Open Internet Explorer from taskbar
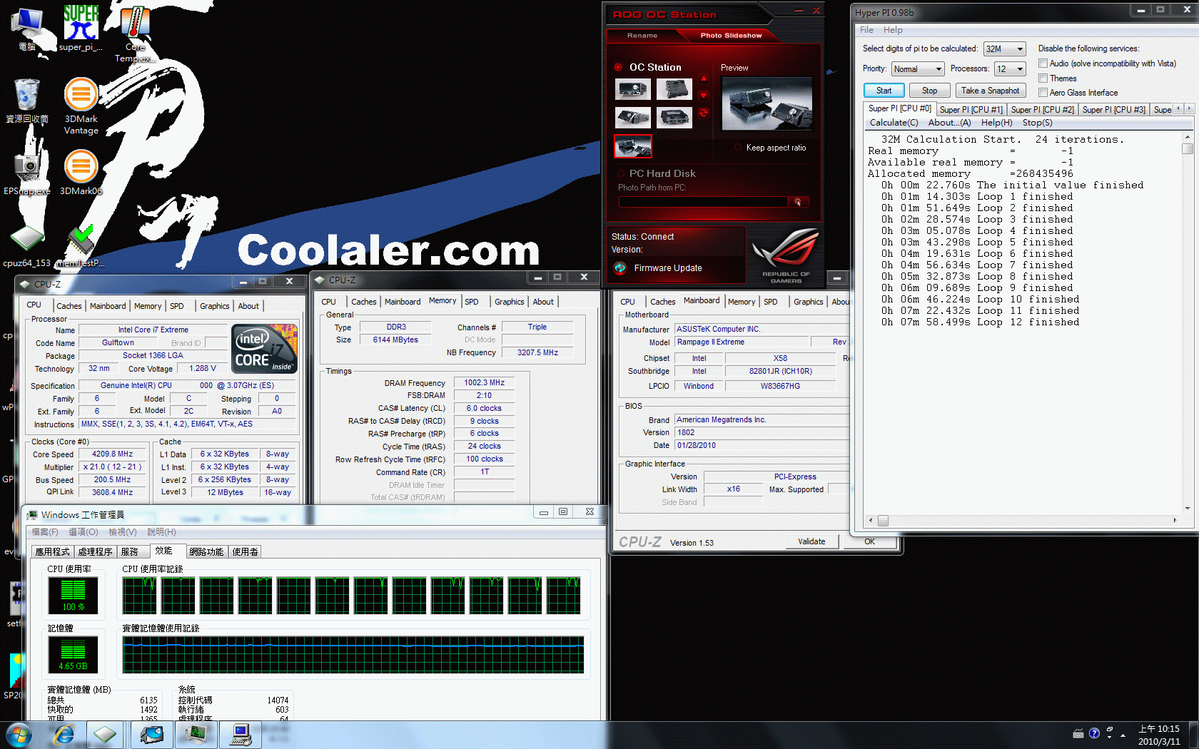 64,734
